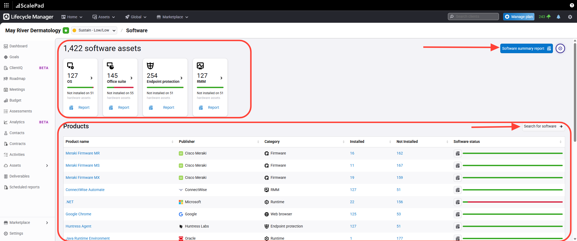Click report icon for Google Chrome row
577x241 pixels.
tap(457, 214)
